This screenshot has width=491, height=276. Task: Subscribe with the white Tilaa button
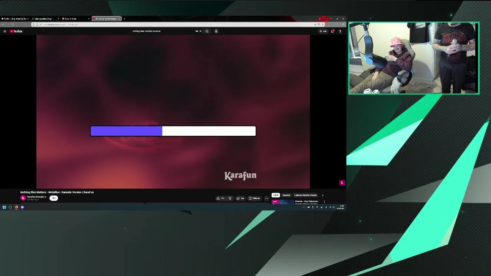[x=54, y=198]
